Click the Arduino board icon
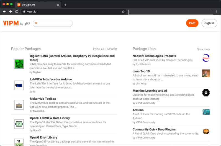This screenshot has height=146, width=221. (206, 112)
